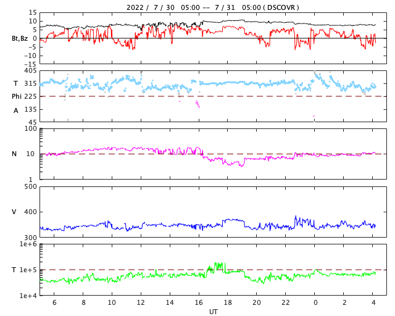Click x-axis hour label '12'
Viewport: 395px width, 316px height.
point(141,302)
